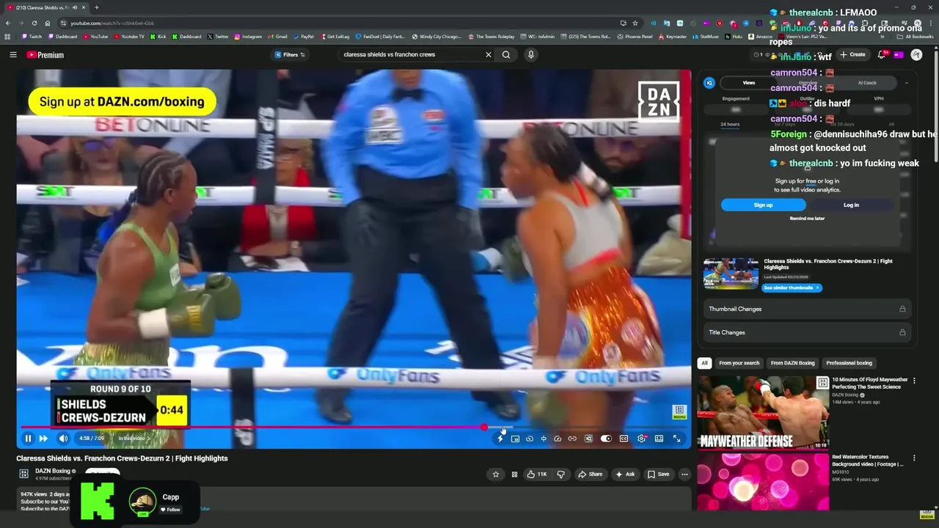Viewport: 939px width, 528px height.
Task: Open the All Bookmarks folder
Action: pyautogui.click(x=915, y=37)
